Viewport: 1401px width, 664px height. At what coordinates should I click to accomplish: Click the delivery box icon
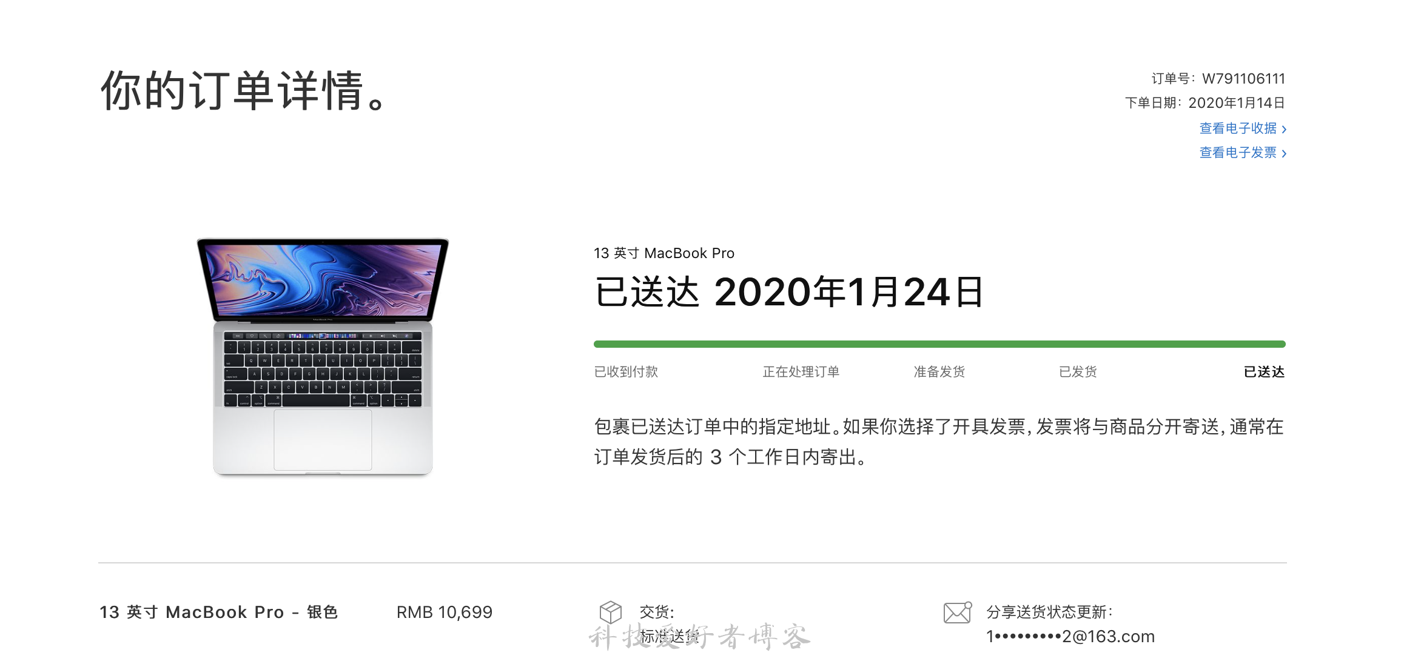pyautogui.click(x=610, y=613)
